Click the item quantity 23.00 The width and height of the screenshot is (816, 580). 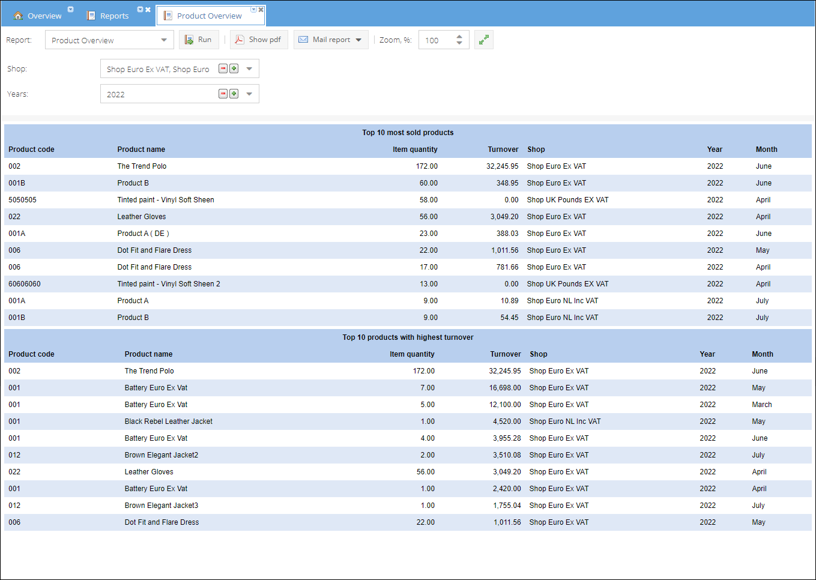pyautogui.click(x=429, y=234)
